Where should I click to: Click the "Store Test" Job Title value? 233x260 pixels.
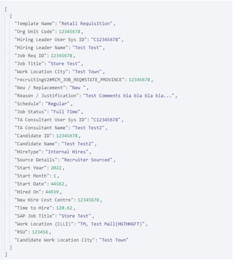click(x=64, y=64)
